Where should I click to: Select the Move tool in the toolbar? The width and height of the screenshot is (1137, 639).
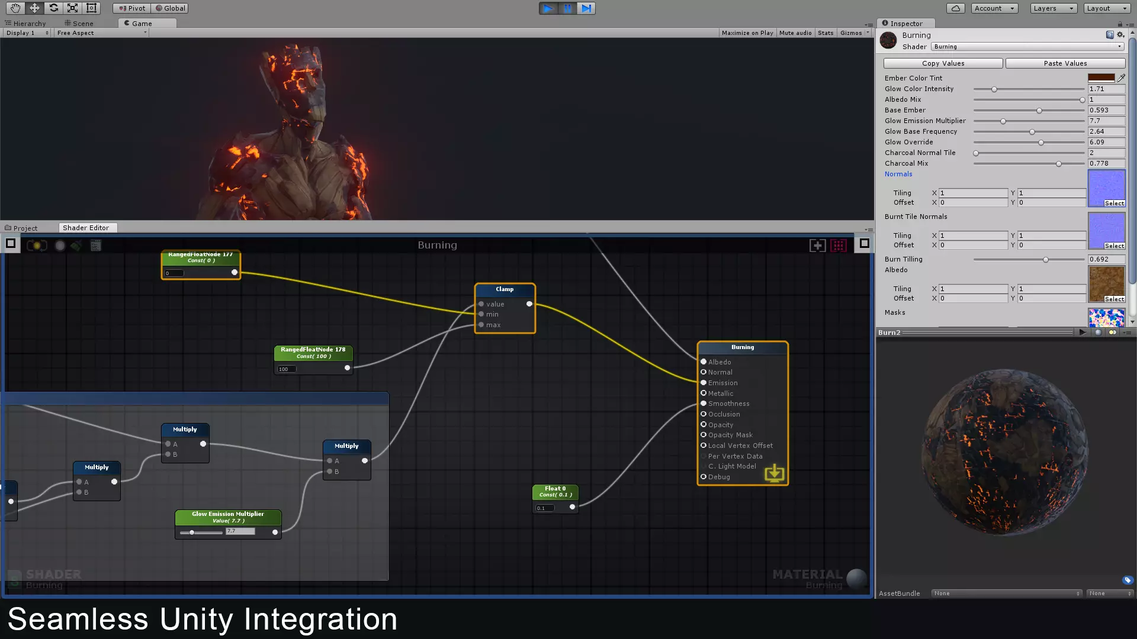tap(34, 8)
